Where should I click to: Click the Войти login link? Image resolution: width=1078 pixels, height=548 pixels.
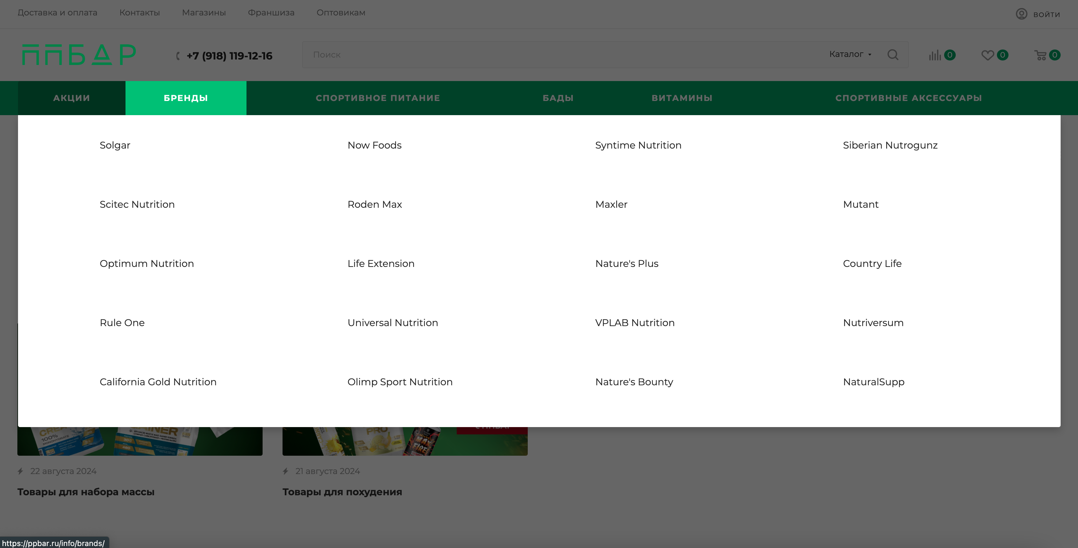click(x=1046, y=14)
